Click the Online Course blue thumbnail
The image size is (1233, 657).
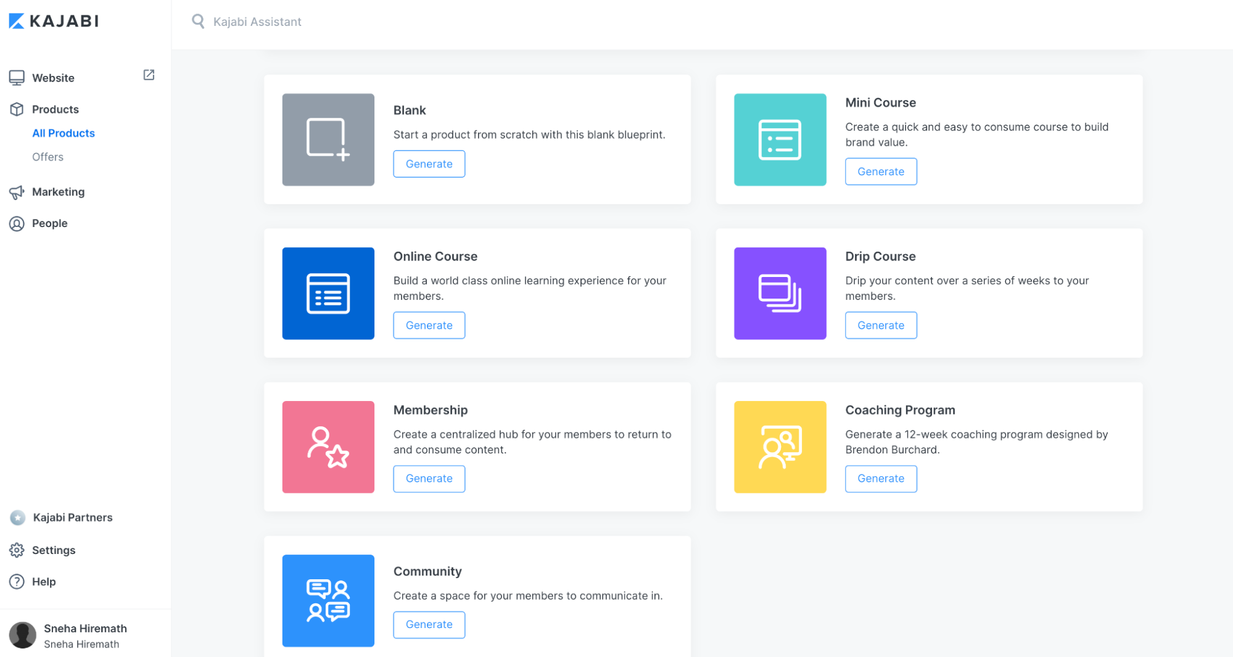coord(328,294)
